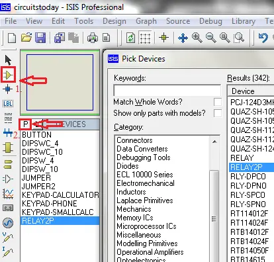The height and width of the screenshot is (262, 274).
Task: Select the Microprocessor ICs category
Action: (x=146, y=226)
